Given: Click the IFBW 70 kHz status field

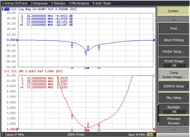Looking at the screenshot, I should point(76,134).
